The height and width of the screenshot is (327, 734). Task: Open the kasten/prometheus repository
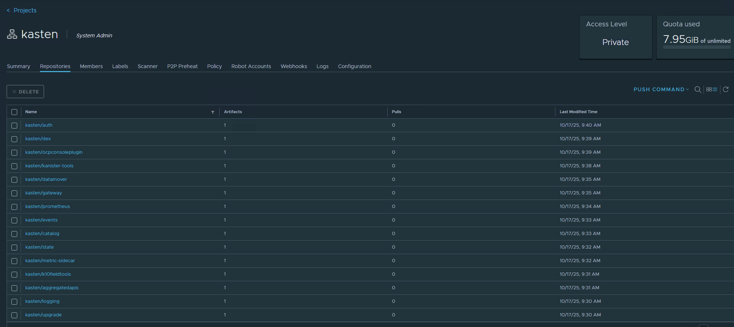point(48,207)
